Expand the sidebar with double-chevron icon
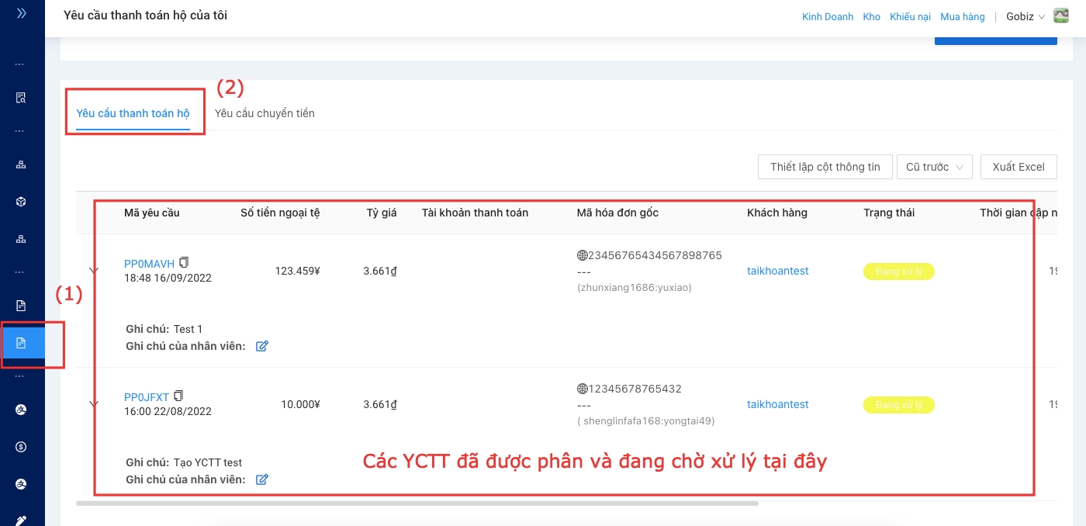 (22, 13)
